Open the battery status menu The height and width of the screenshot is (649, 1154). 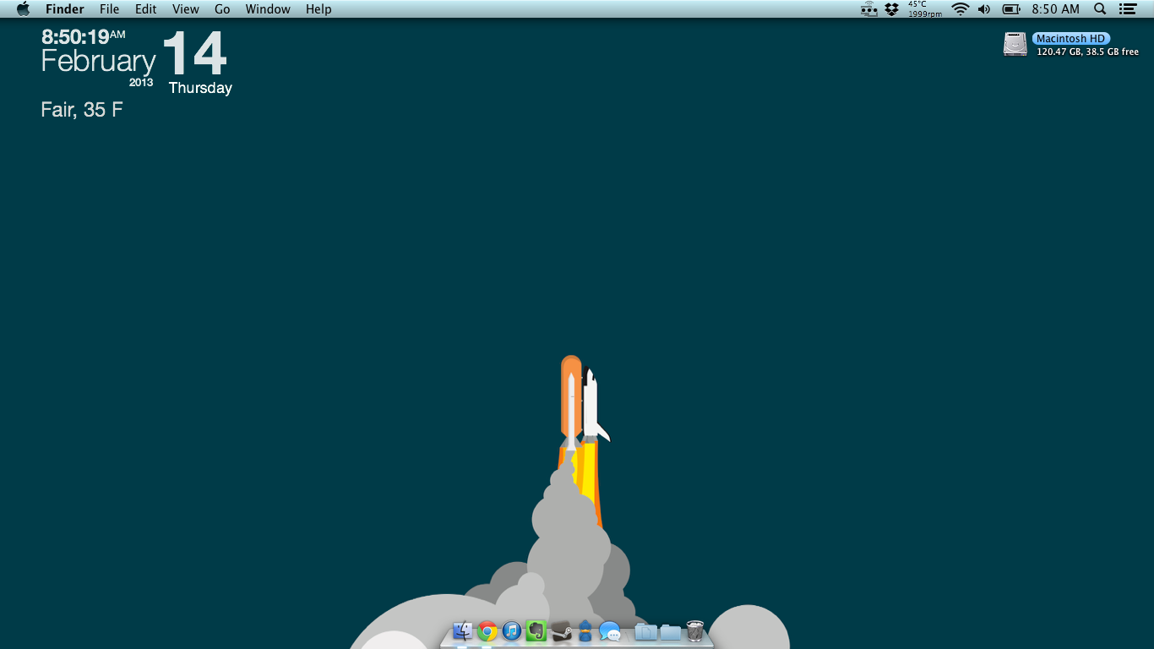point(1011,9)
